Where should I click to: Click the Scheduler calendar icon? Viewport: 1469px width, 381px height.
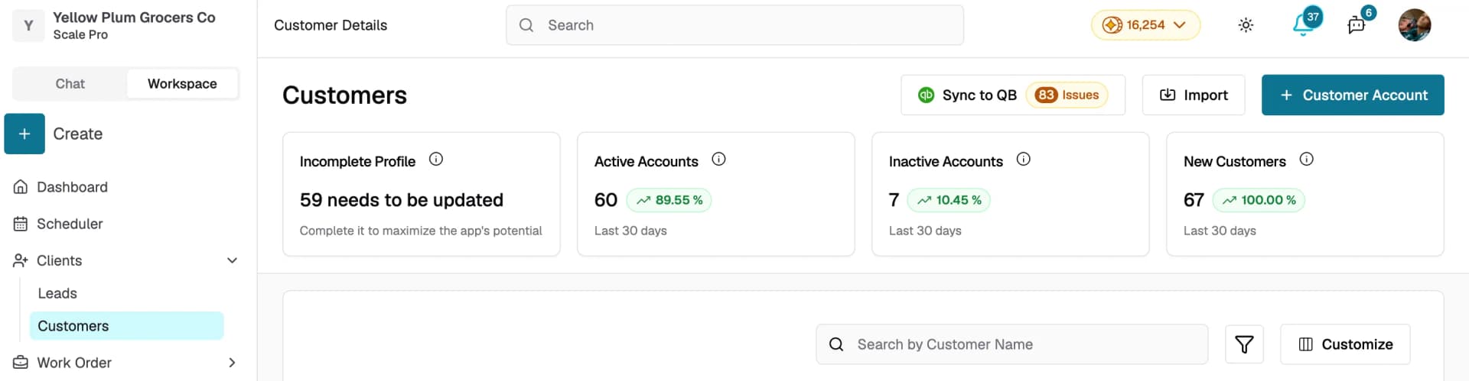click(21, 224)
